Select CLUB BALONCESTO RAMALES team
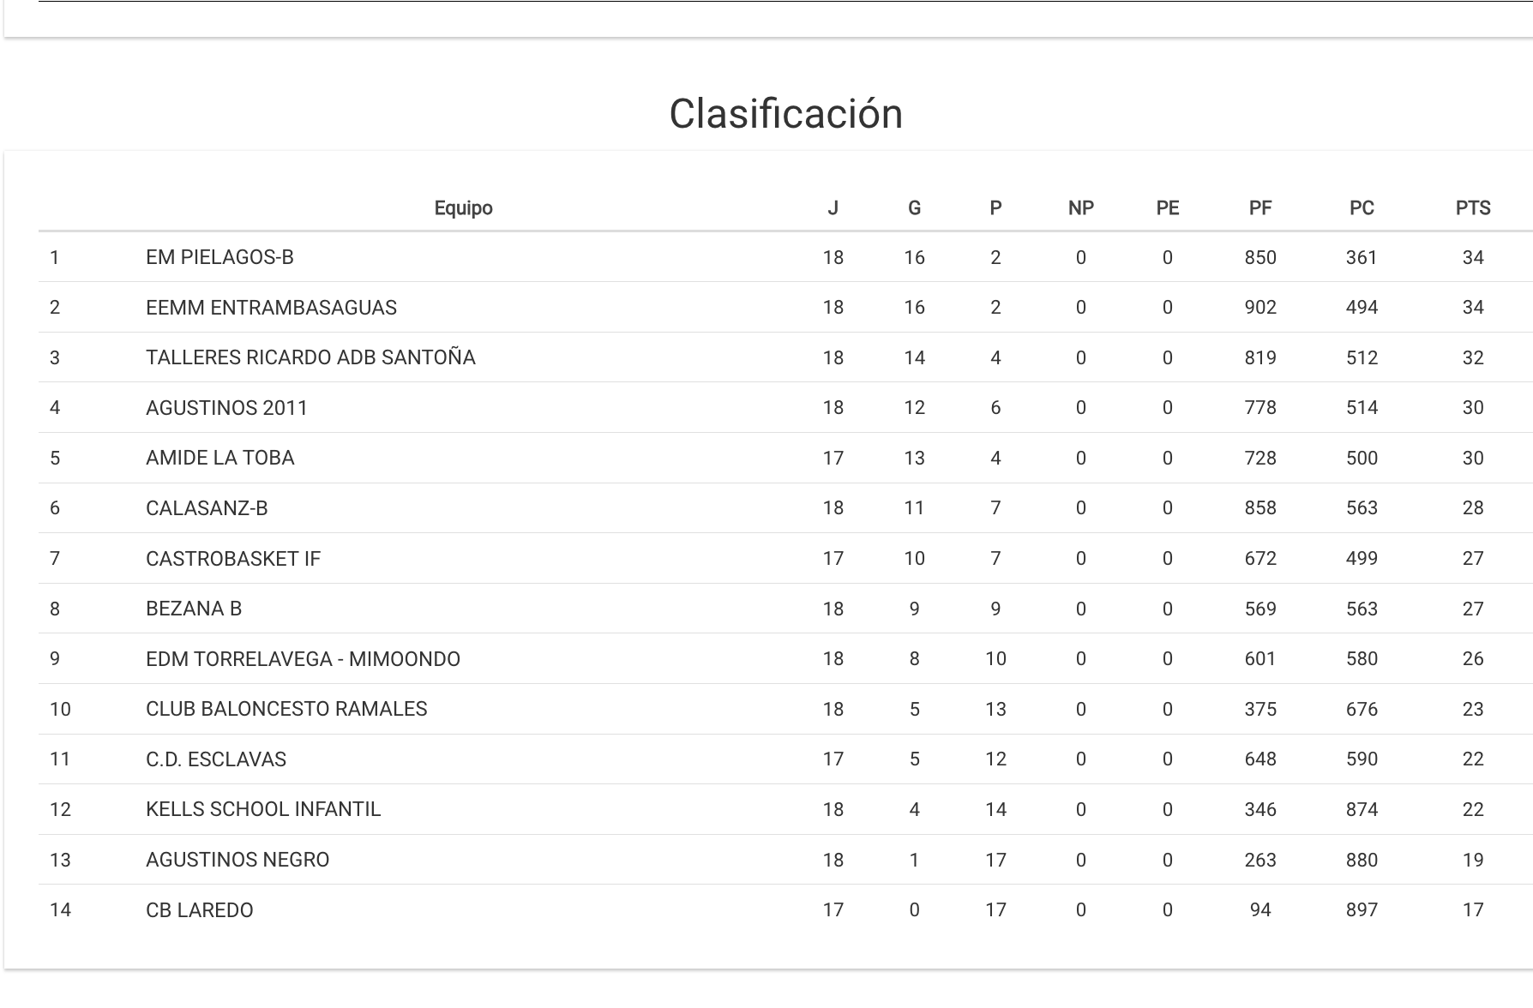 tap(286, 709)
